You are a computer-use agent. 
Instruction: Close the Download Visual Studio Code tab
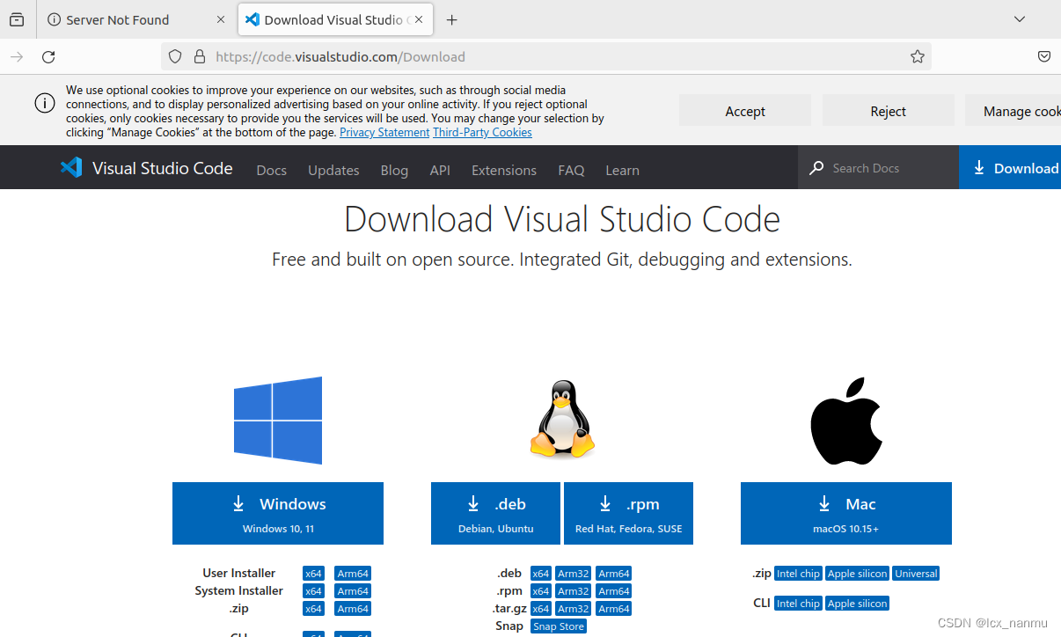[419, 19]
